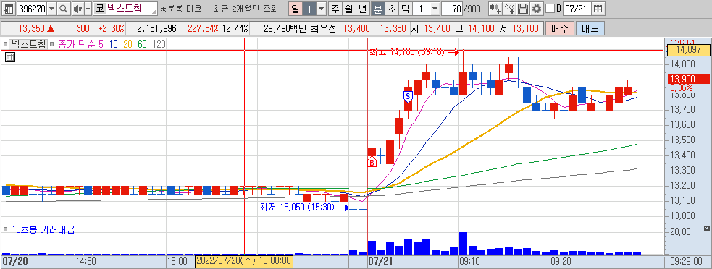Select the 초 second period toggle
712x269 pixels.
coord(391,9)
